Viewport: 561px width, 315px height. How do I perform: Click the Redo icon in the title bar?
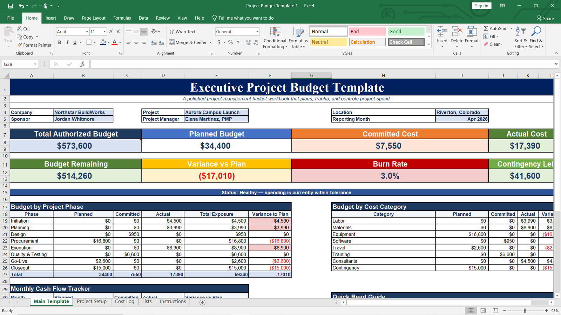34,6
